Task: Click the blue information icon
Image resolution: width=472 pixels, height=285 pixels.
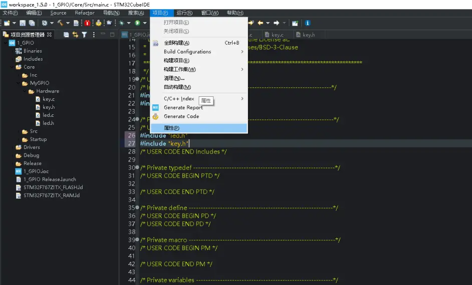Action: 307,23
